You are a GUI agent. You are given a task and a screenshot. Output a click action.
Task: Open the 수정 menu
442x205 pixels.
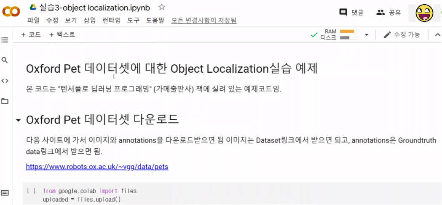click(x=52, y=20)
